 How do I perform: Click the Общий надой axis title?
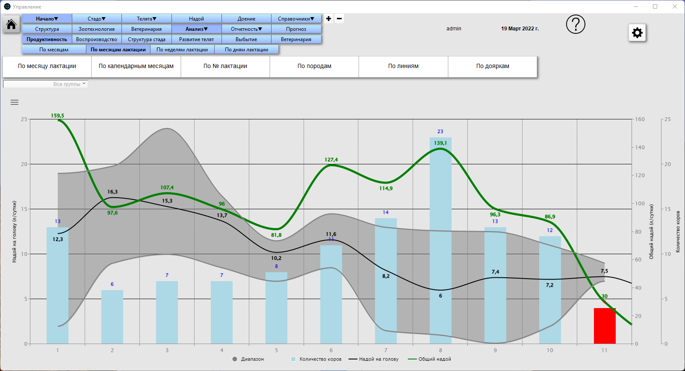pos(651,232)
